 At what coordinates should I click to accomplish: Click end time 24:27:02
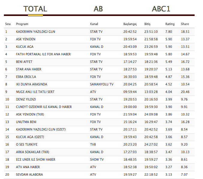click(x=151, y=145)
